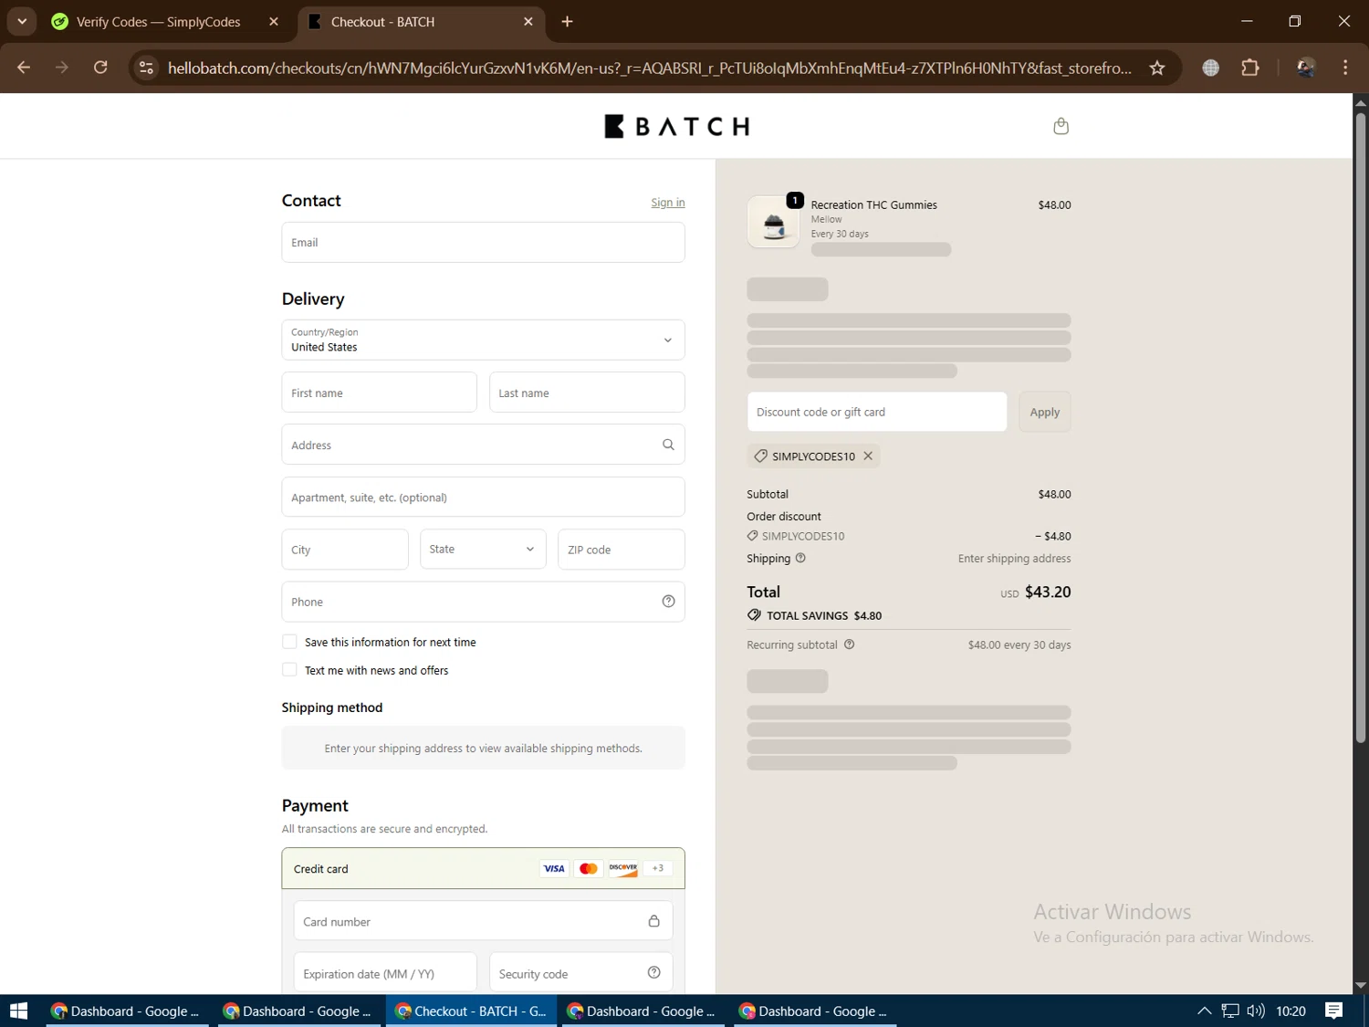
Task: Click the Card number field
Action: point(483,921)
